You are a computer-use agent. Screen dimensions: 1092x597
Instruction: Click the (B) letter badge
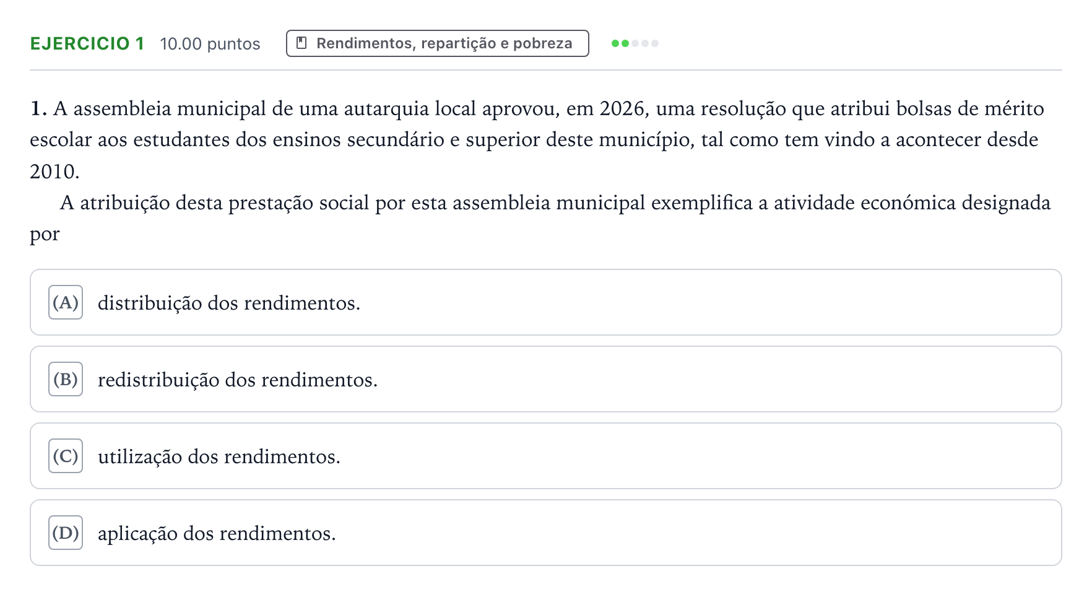(x=66, y=379)
